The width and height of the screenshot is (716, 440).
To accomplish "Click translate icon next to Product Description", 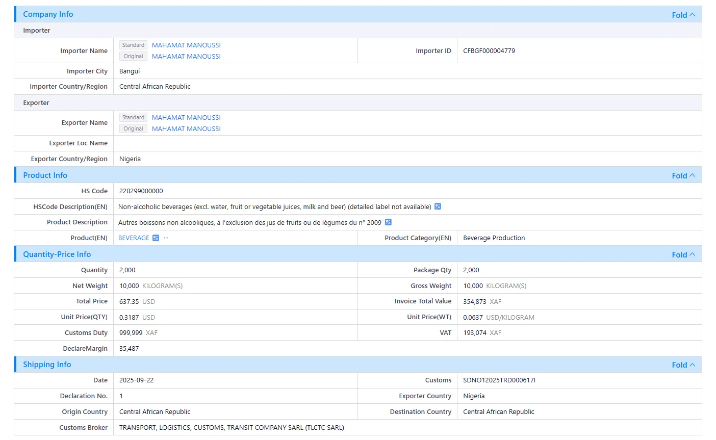I will 388,222.
